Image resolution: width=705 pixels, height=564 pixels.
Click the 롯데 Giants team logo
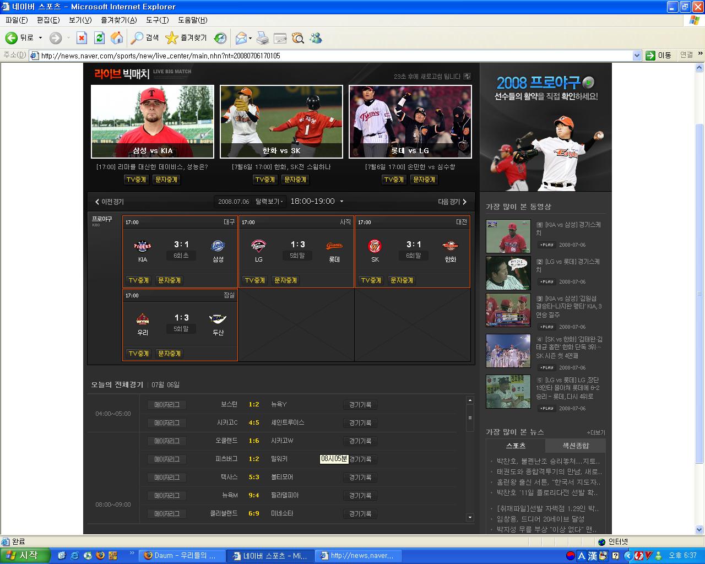[x=334, y=246]
